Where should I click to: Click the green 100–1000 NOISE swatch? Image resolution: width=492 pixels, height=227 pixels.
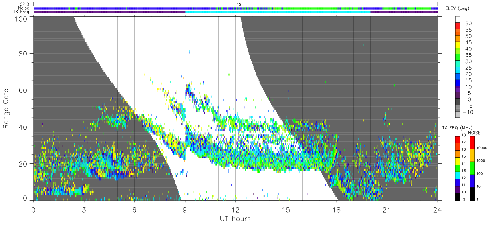(472, 167)
